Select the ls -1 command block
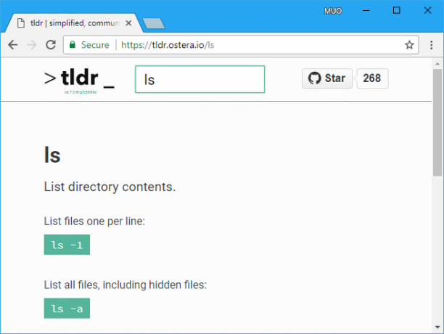 click(67, 245)
